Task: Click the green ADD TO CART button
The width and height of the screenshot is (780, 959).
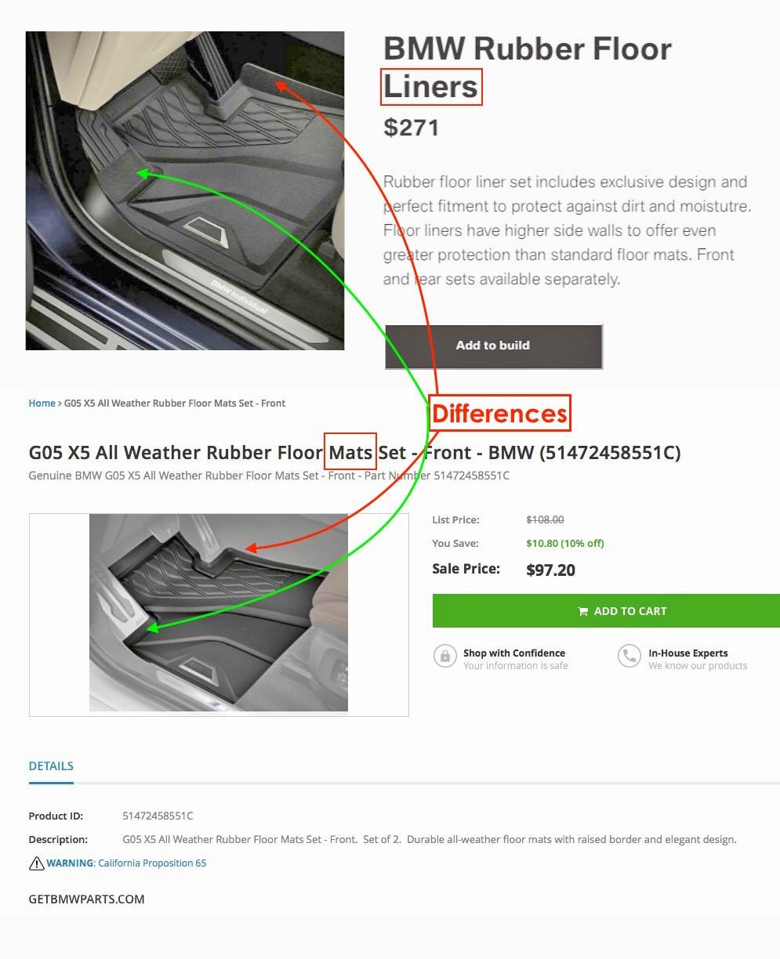Action: click(606, 611)
